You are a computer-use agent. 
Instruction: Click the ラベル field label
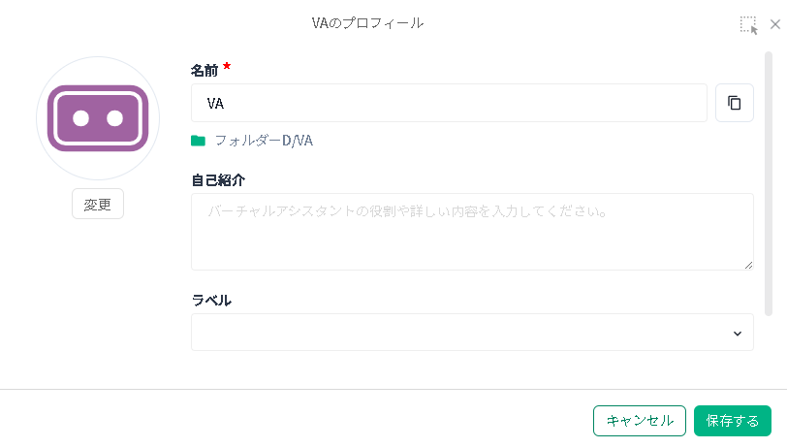211,300
